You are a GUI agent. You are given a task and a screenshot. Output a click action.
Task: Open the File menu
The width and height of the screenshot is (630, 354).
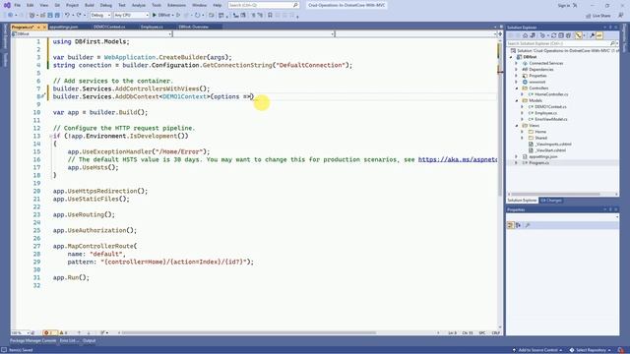coord(18,5)
